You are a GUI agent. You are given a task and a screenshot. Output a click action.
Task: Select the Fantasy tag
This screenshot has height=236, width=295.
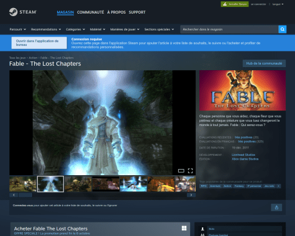[239, 186]
